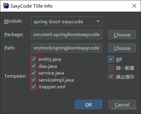The height and width of the screenshot is (114, 141).
Task: Toggle the All checkbox
Action: point(111,59)
